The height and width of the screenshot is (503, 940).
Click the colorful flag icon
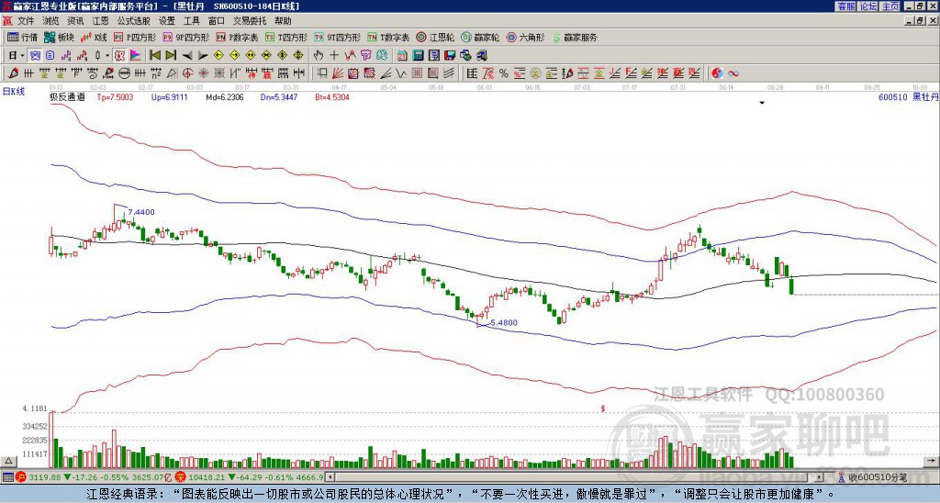pos(136,56)
